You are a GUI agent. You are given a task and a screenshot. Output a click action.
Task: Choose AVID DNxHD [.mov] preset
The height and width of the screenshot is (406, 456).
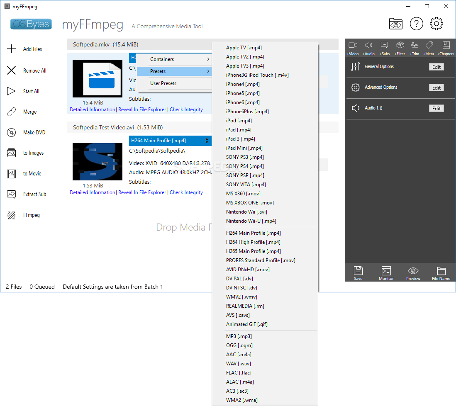click(x=265, y=270)
